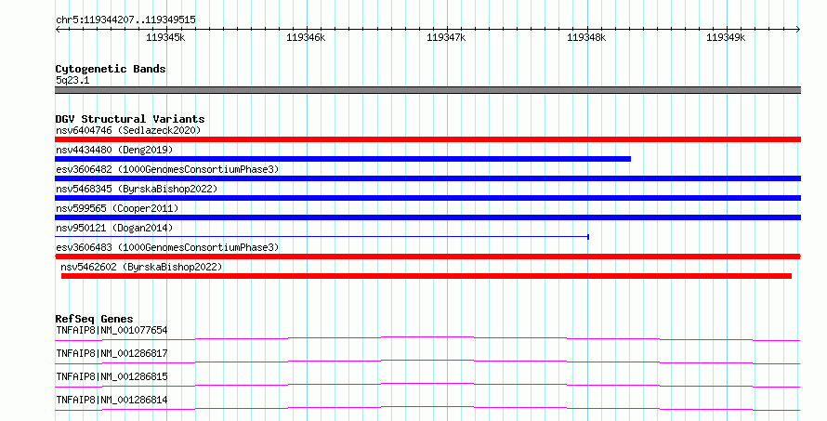The image size is (827, 421).
Task: Select the Cytogenetic Bands track title
Action: click(111, 69)
